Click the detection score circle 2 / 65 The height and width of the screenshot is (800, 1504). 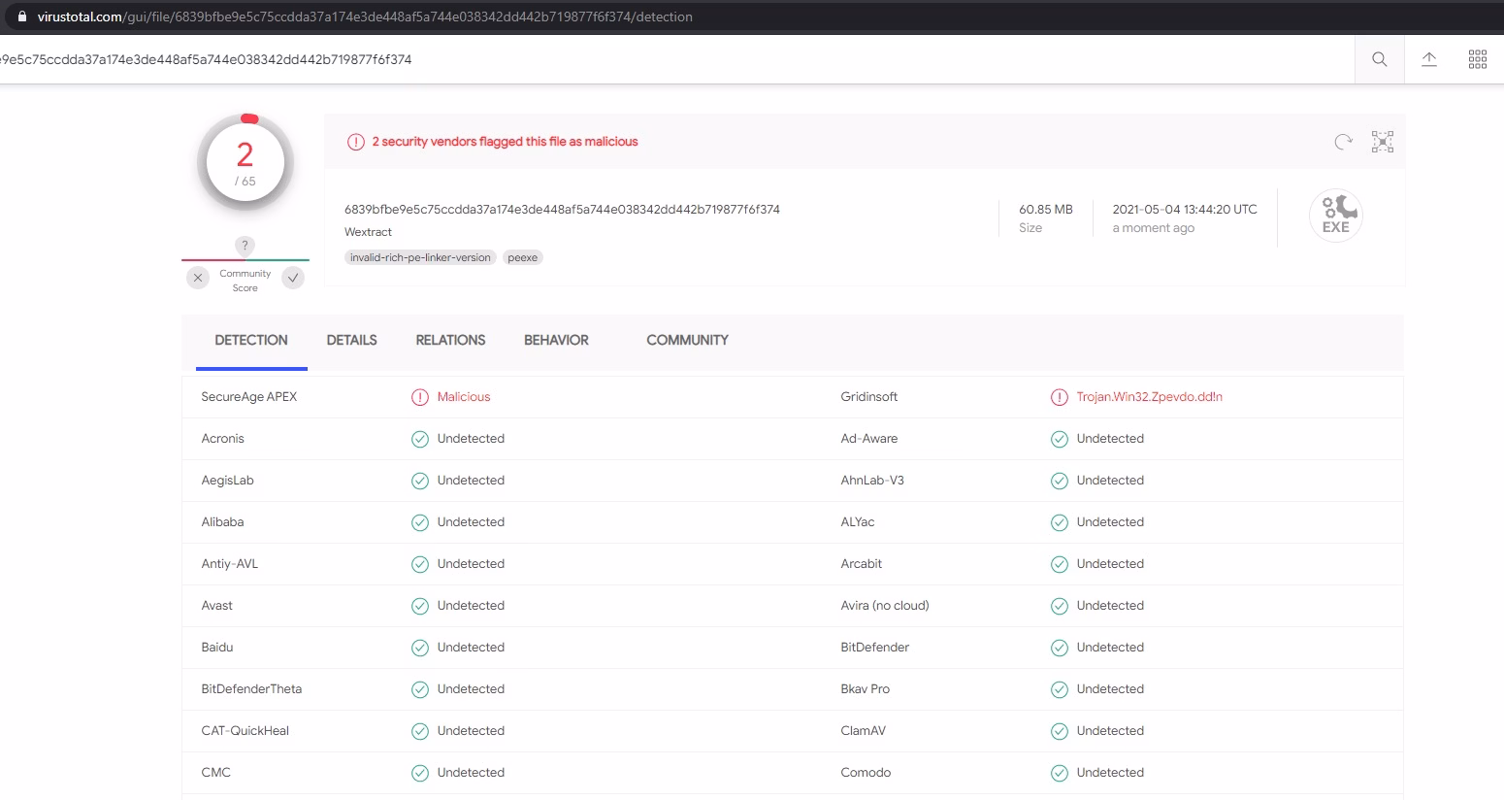[x=245, y=163]
